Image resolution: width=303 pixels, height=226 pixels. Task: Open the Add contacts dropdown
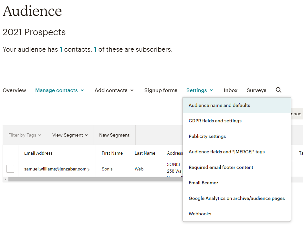click(114, 90)
